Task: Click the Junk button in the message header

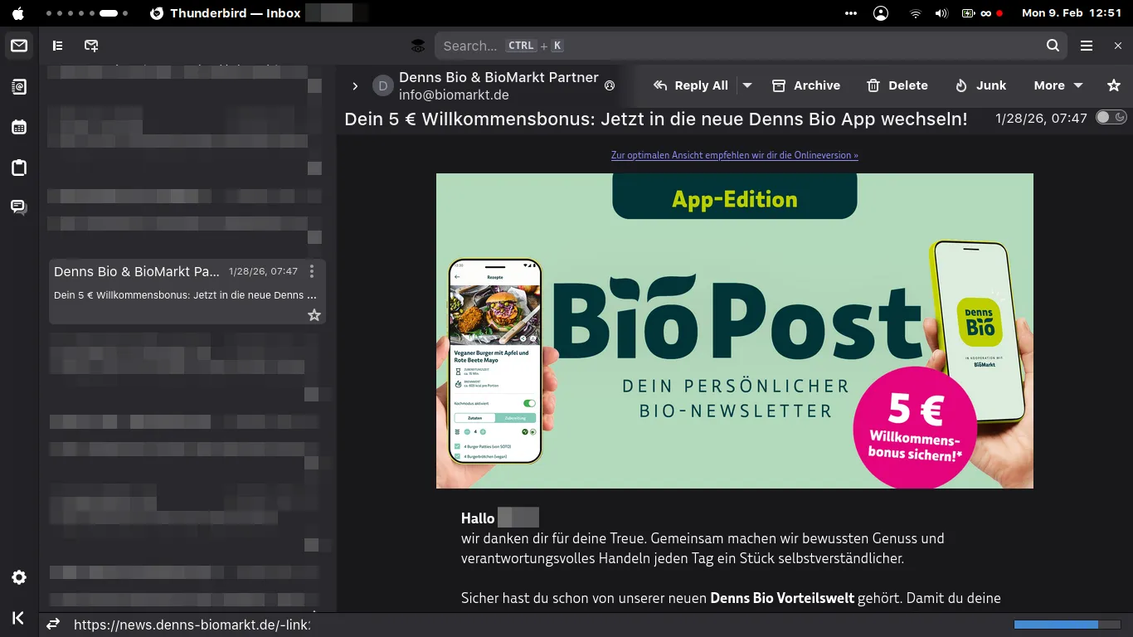Action: click(980, 85)
